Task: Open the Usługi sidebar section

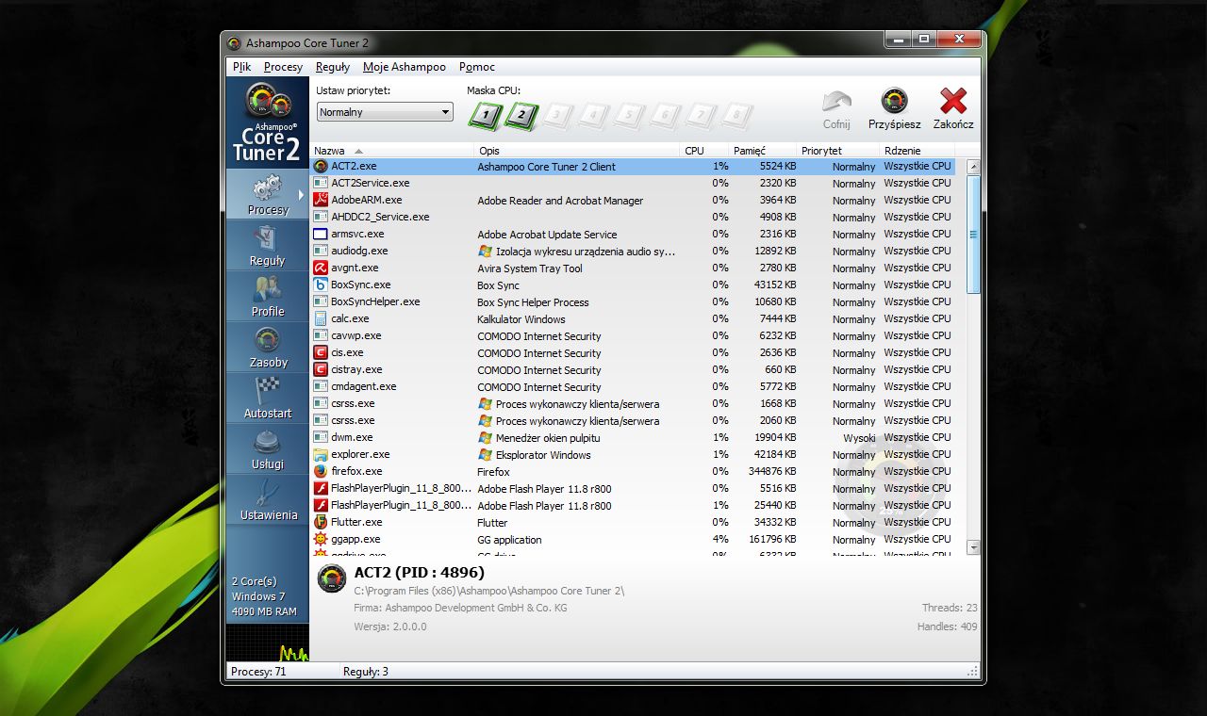Action: point(268,448)
